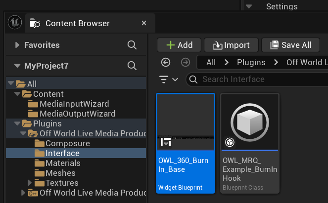This screenshot has height=203, width=328.
Task: Click the Unreal Engine logo icon
Action: [15, 22]
